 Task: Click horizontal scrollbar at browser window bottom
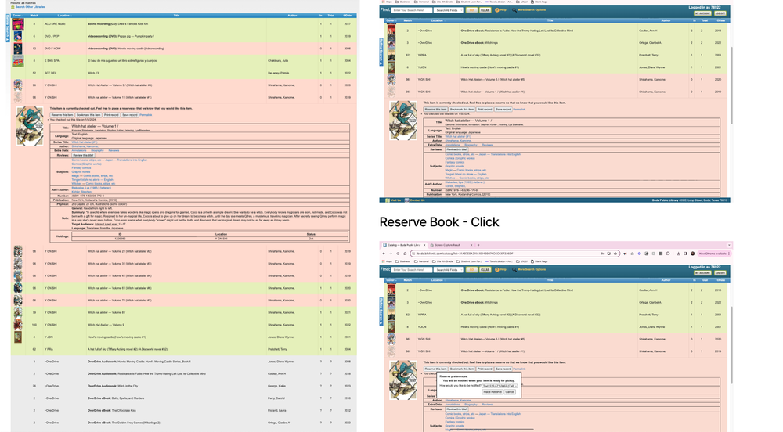[492, 430]
